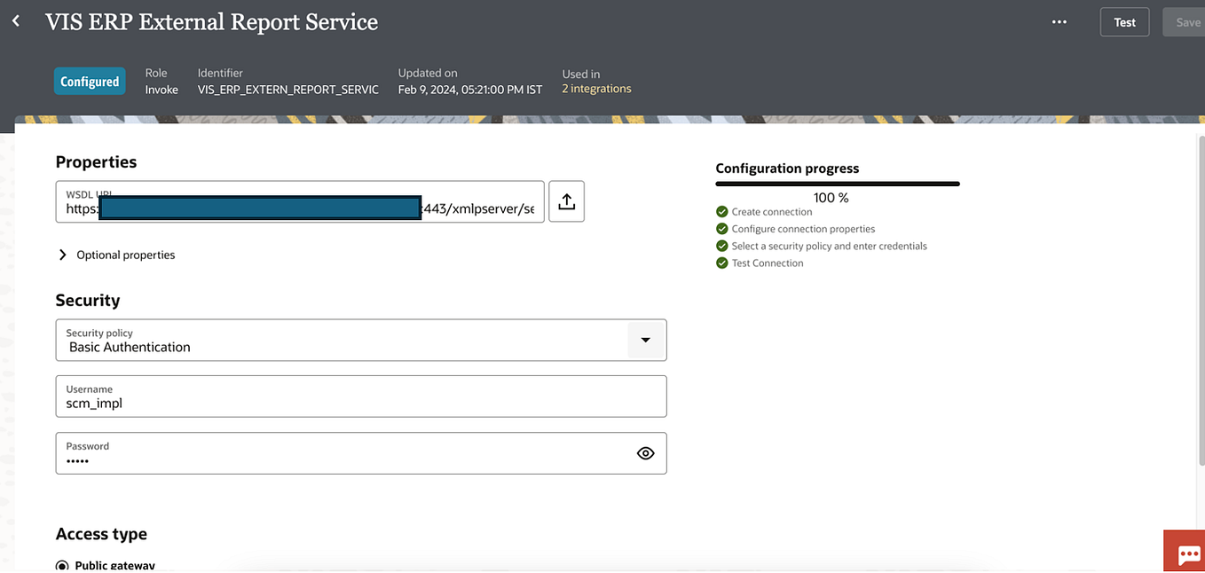Select the Public gateway radio button

[x=61, y=565]
